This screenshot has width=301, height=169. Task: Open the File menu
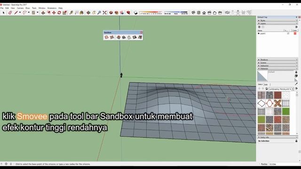point(2,8)
